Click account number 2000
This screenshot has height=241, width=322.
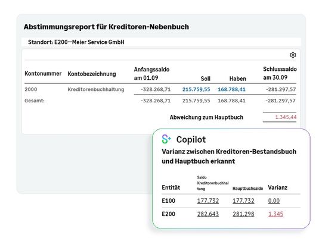(31, 89)
